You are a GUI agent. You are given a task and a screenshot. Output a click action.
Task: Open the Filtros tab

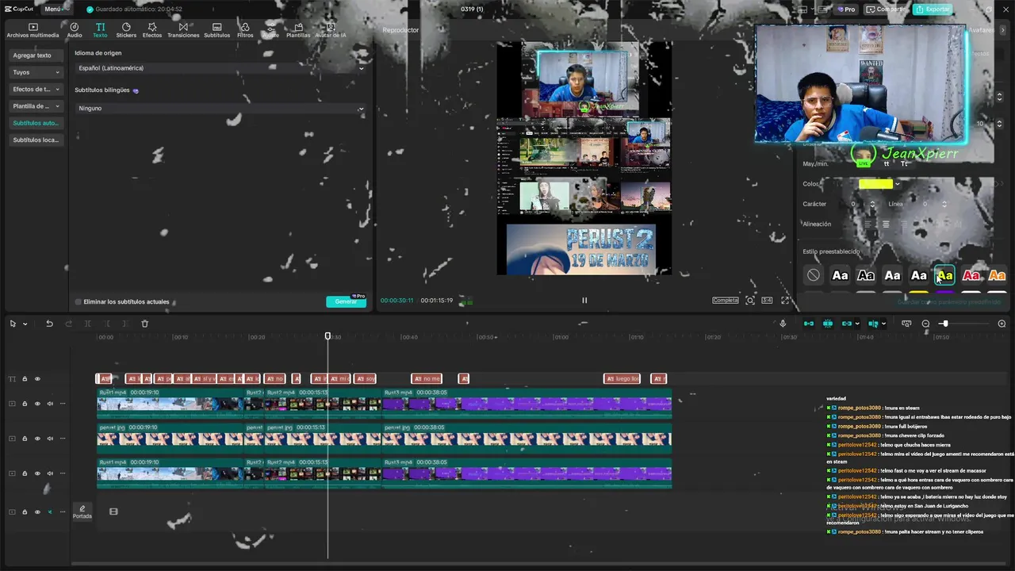pyautogui.click(x=245, y=31)
